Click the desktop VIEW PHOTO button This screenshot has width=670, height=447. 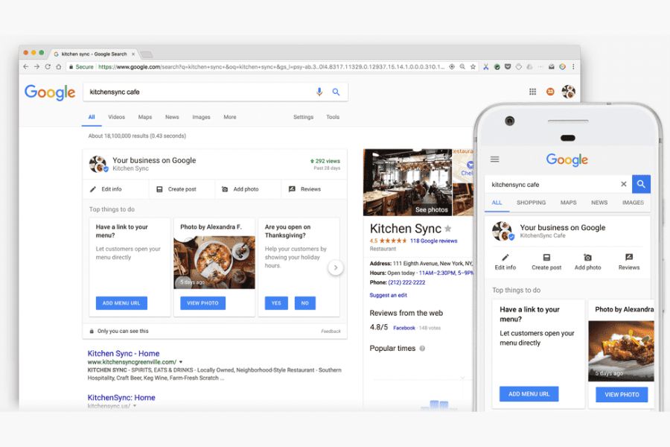[203, 303]
